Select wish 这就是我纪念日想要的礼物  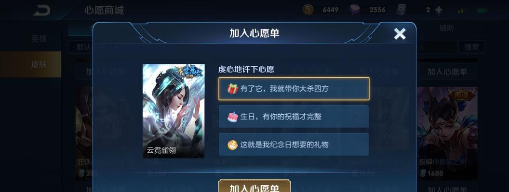(294, 144)
